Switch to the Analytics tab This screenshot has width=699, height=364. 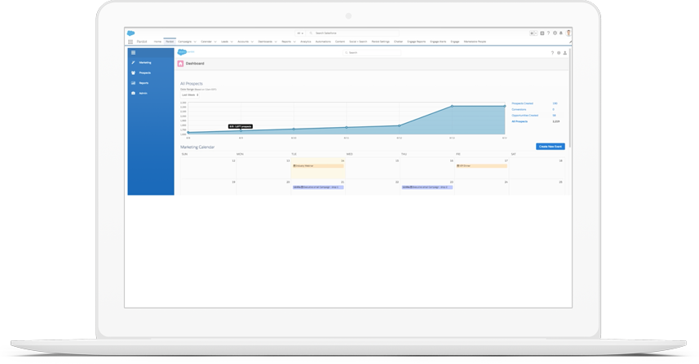coord(305,42)
